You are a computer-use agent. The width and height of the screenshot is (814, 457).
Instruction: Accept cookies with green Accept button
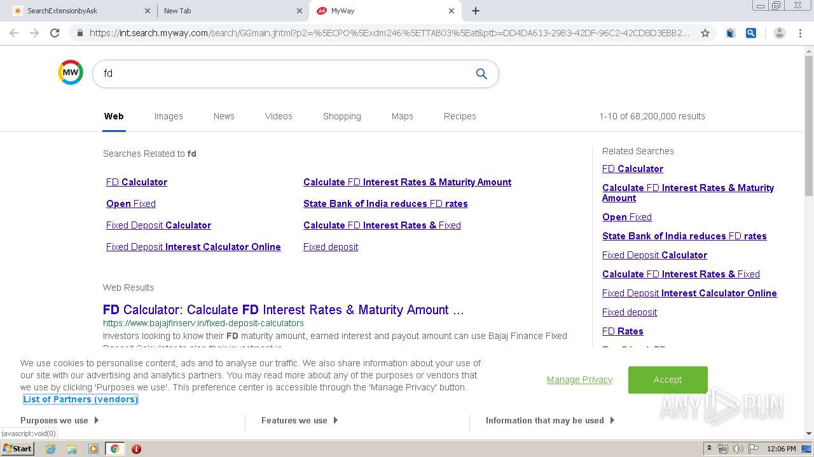(668, 380)
